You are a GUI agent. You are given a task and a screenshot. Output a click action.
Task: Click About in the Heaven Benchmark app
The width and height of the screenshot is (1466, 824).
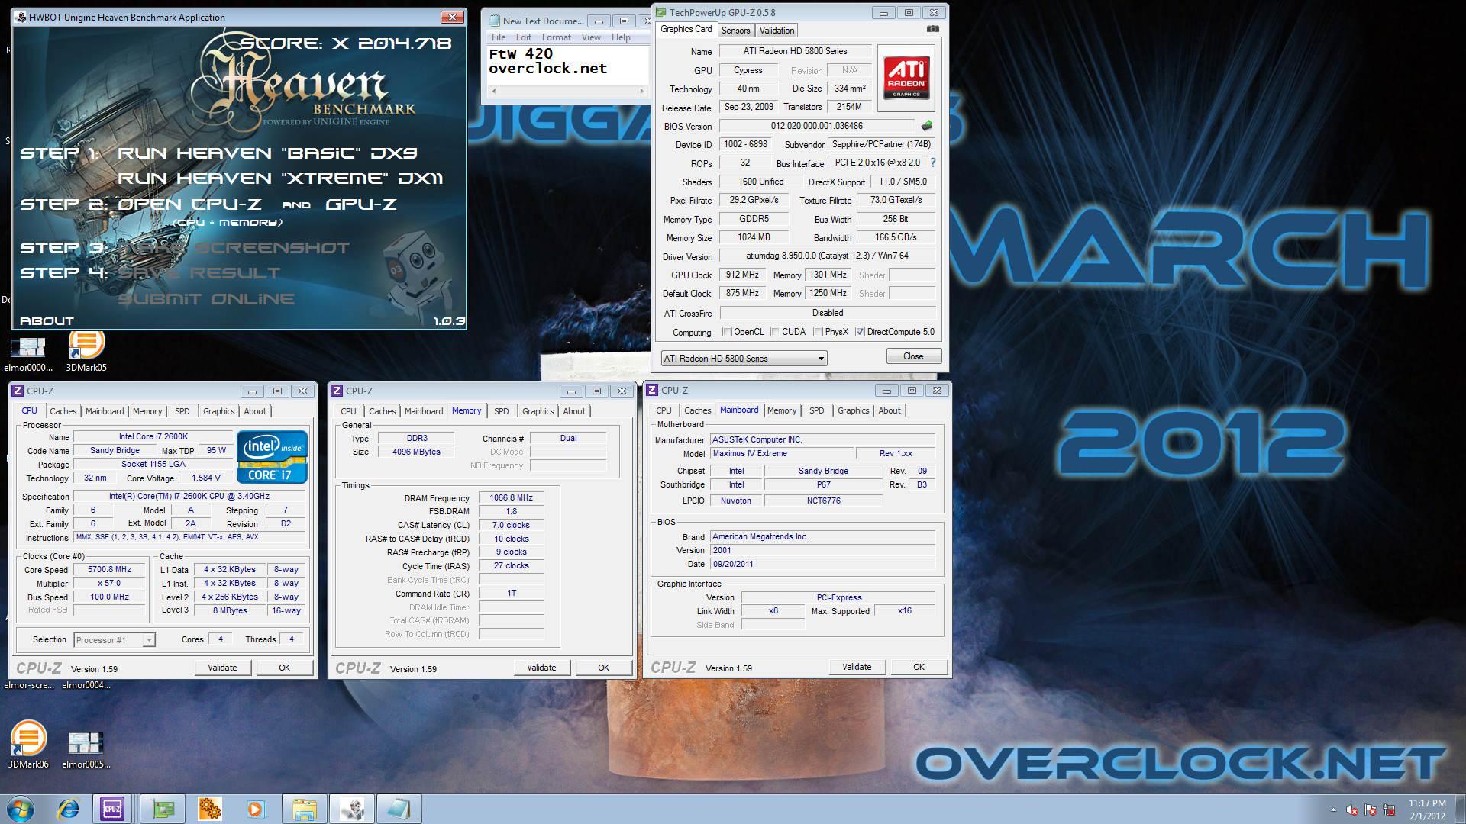point(47,321)
